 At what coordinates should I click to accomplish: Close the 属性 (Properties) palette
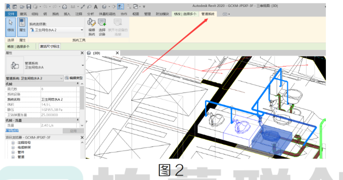(x=82, y=53)
